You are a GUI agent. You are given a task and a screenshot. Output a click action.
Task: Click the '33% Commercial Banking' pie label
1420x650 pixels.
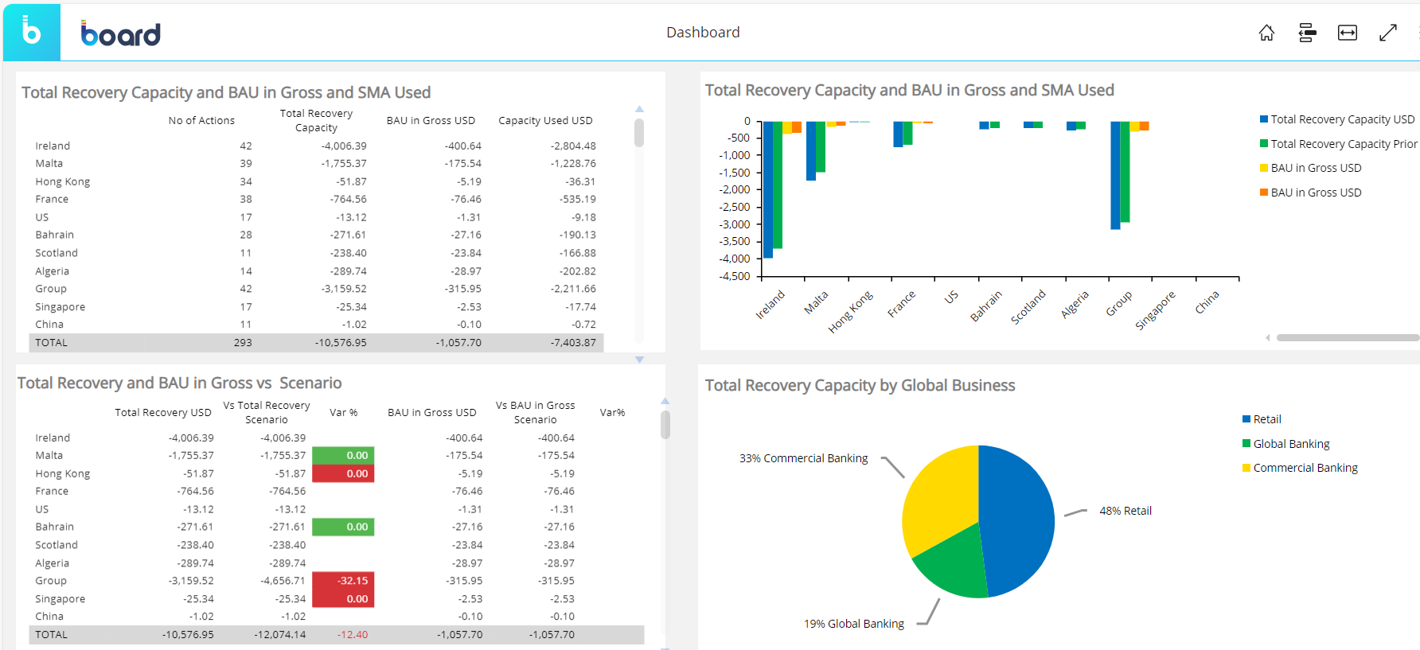[x=804, y=458]
